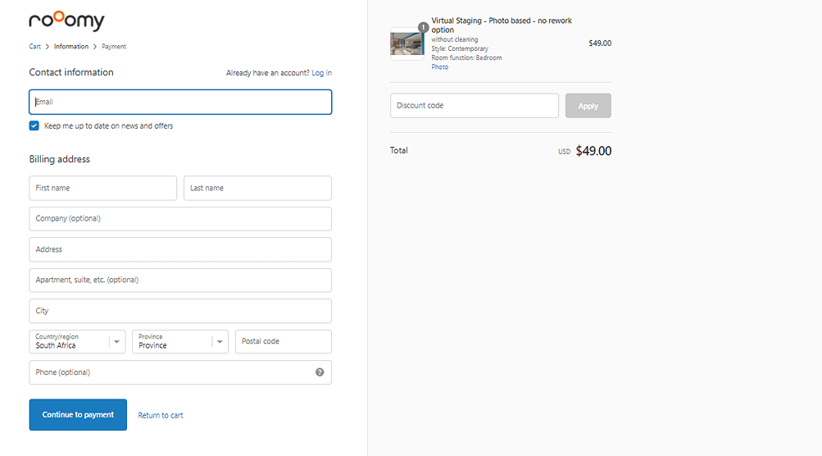
Task: Focus the Discount code field
Action: (474, 106)
